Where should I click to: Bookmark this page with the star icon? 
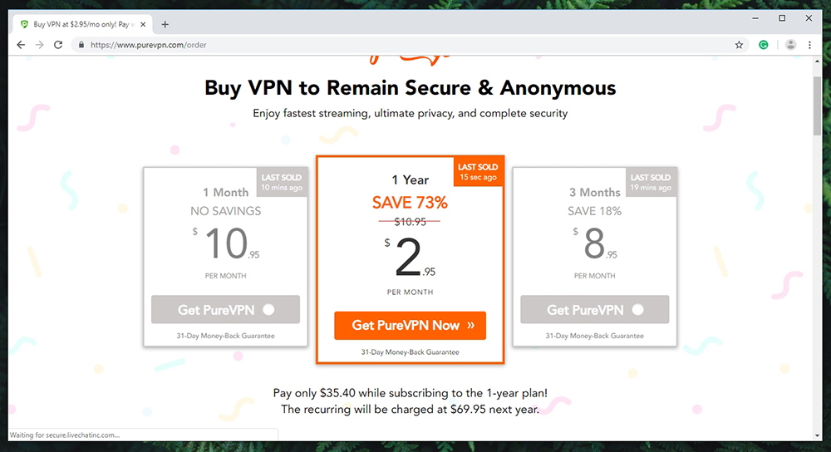[739, 45]
